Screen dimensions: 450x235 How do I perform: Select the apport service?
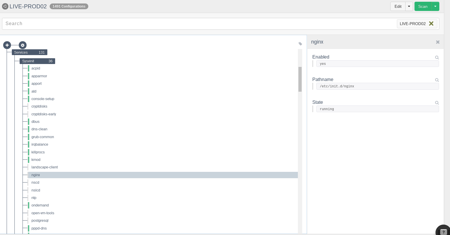(37, 84)
